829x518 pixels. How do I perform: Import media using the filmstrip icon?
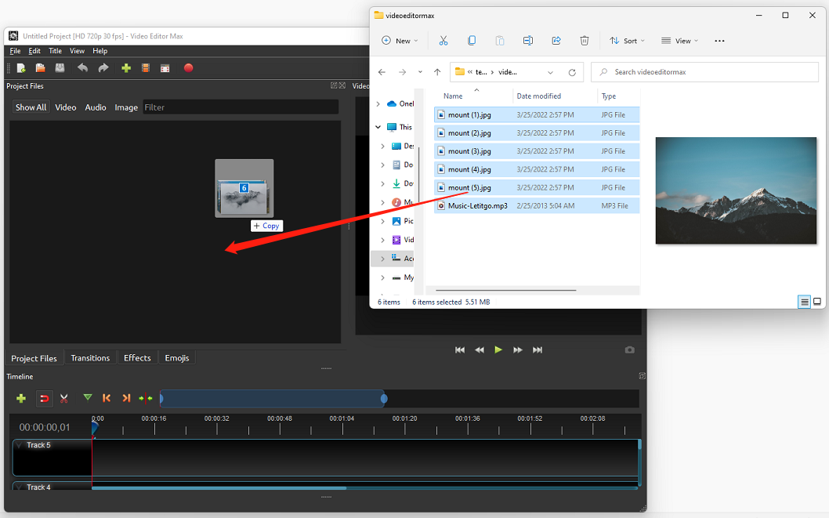(145, 68)
